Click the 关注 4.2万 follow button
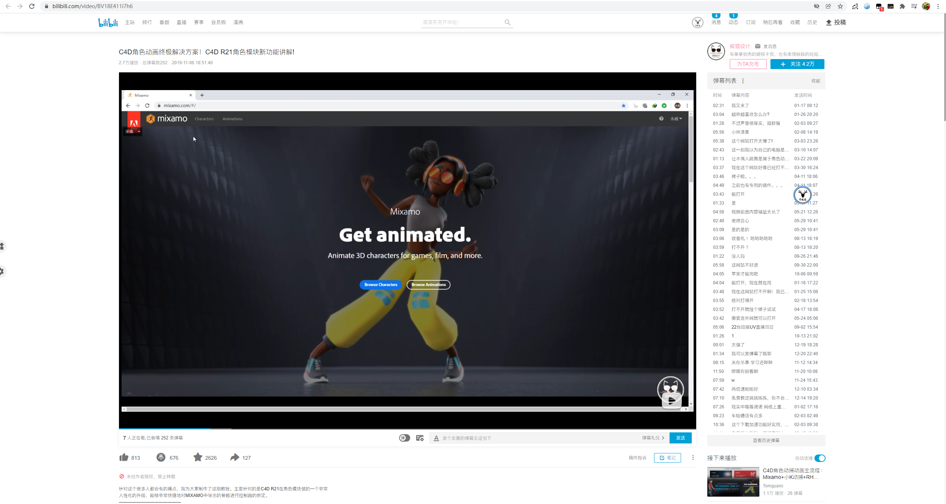946x504 pixels. click(x=797, y=64)
